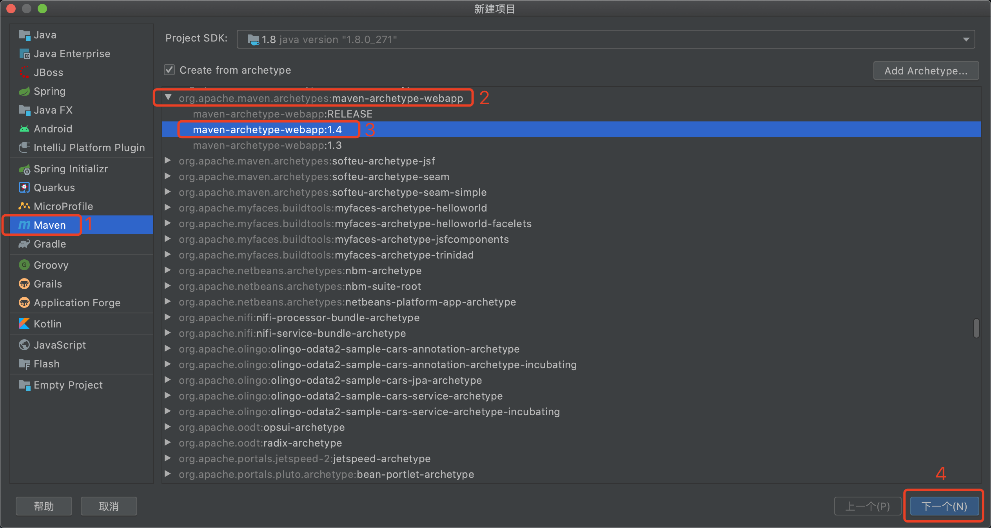Expand the opsui-archetype node arrow
This screenshot has width=991, height=528.
coord(167,427)
